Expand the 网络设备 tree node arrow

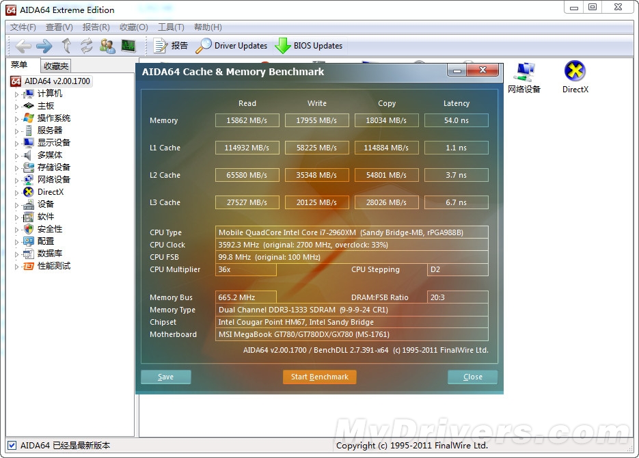pos(16,180)
